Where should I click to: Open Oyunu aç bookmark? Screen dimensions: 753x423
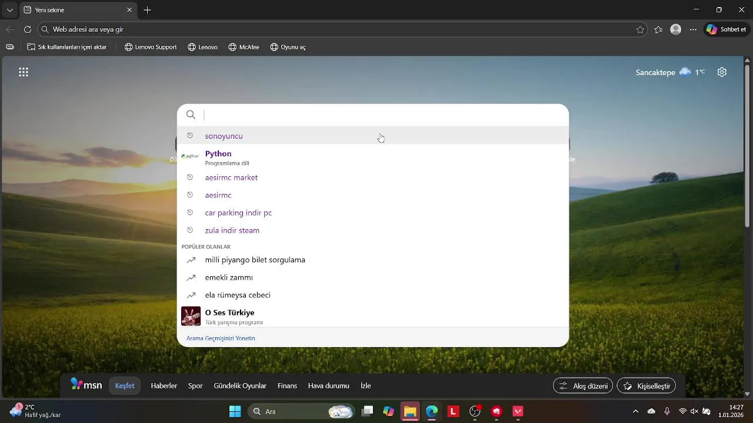pos(288,47)
